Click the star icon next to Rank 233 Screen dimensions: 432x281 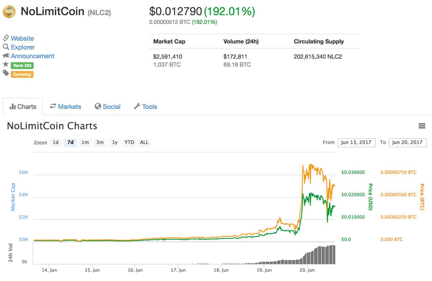[x=6, y=64]
